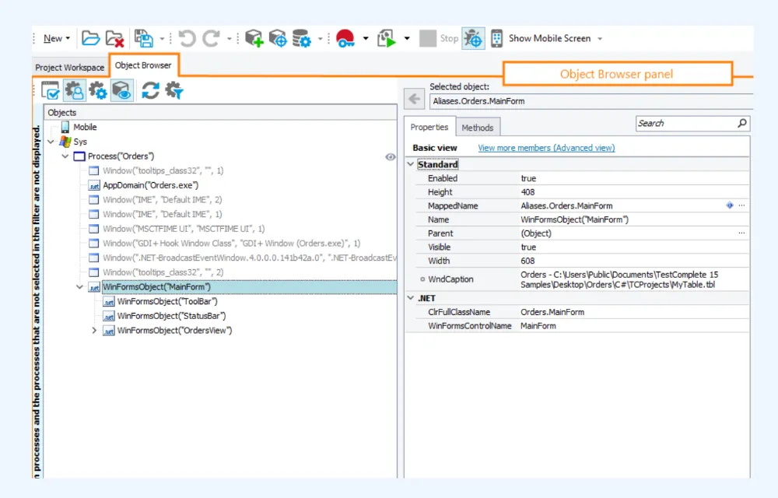This screenshot has width=778, height=498.
Task: Click the Redo icon
Action: click(211, 38)
